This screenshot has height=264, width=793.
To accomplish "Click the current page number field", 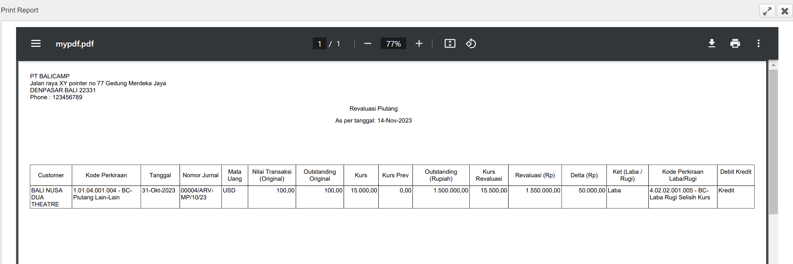I will [x=319, y=44].
